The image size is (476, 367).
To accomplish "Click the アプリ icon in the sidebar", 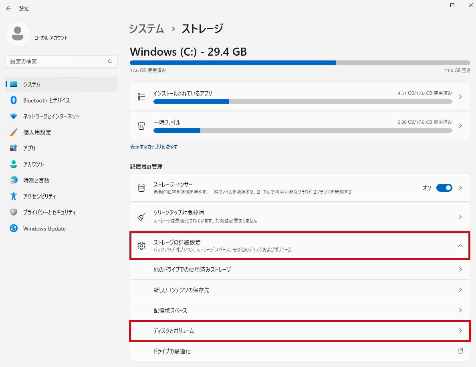I will pos(14,148).
